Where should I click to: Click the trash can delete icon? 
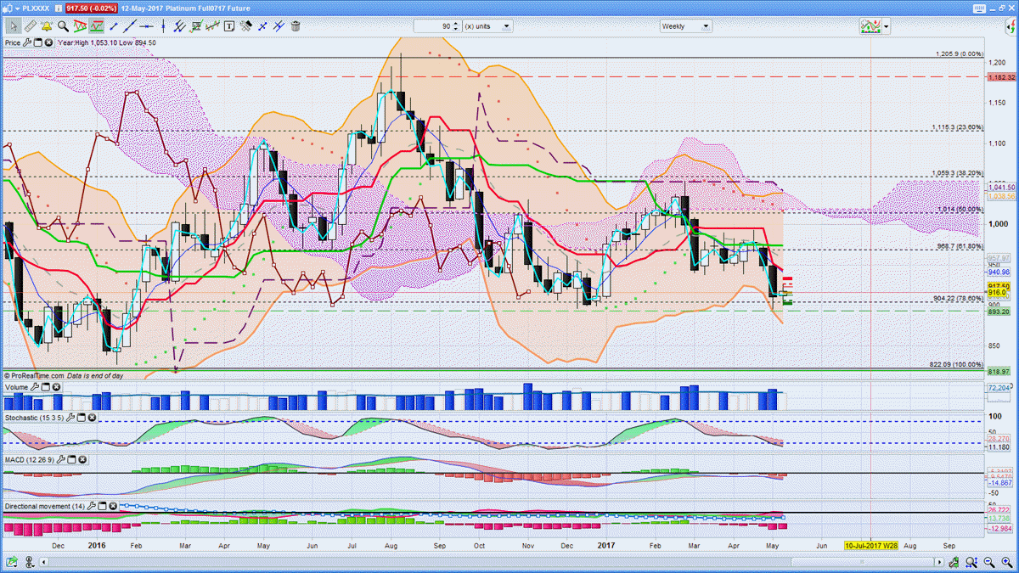[295, 26]
